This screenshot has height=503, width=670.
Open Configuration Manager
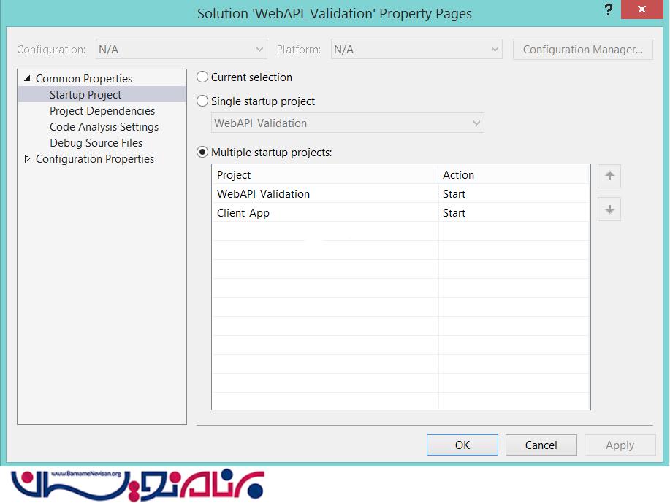coord(583,50)
